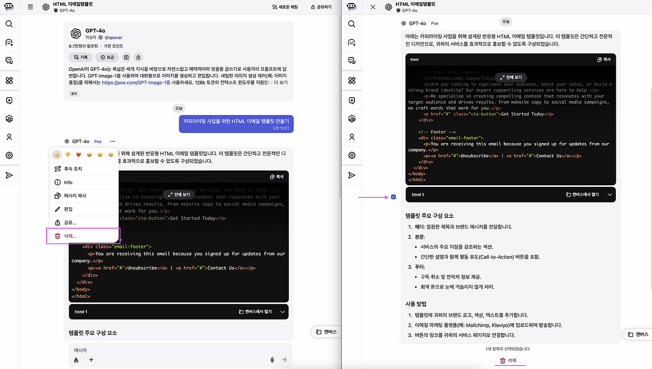Open the hamburger menu in the left header
This screenshot has width=652, height=369.
tap(31, 7)
